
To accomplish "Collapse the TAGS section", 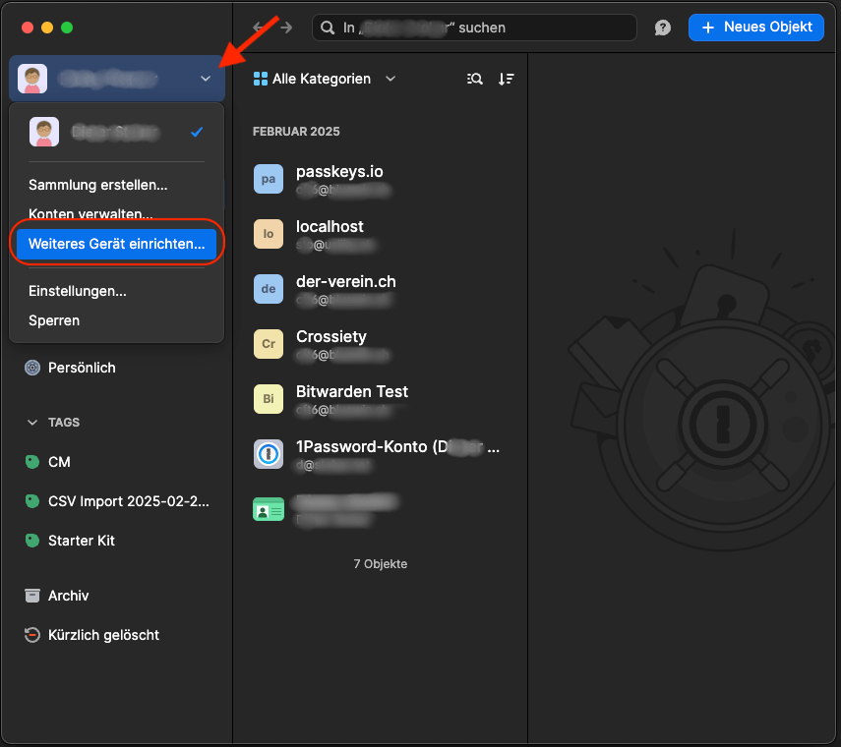I will (x=32, y=423).
